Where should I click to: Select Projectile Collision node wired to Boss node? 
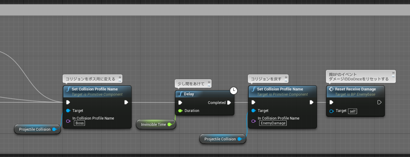point(37,129)
